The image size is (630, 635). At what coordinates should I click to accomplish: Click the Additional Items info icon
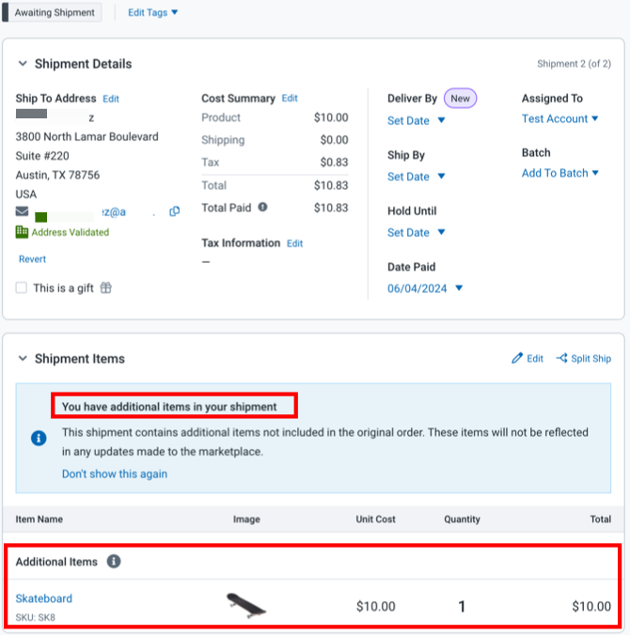[x=114, y=562]
